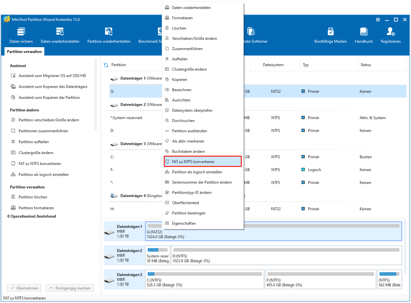Screen dimensions: 411x303
Task: Choose Formatieren in context menu
Action: click(203, 18)
